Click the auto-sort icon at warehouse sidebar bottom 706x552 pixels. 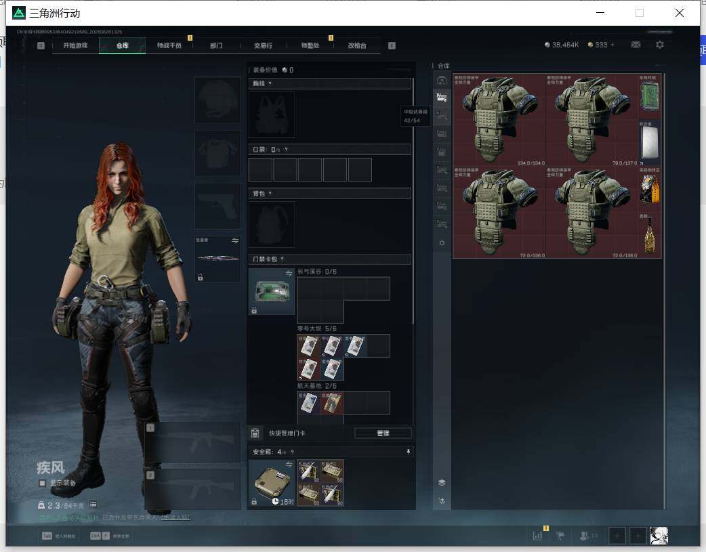(442, 501)
